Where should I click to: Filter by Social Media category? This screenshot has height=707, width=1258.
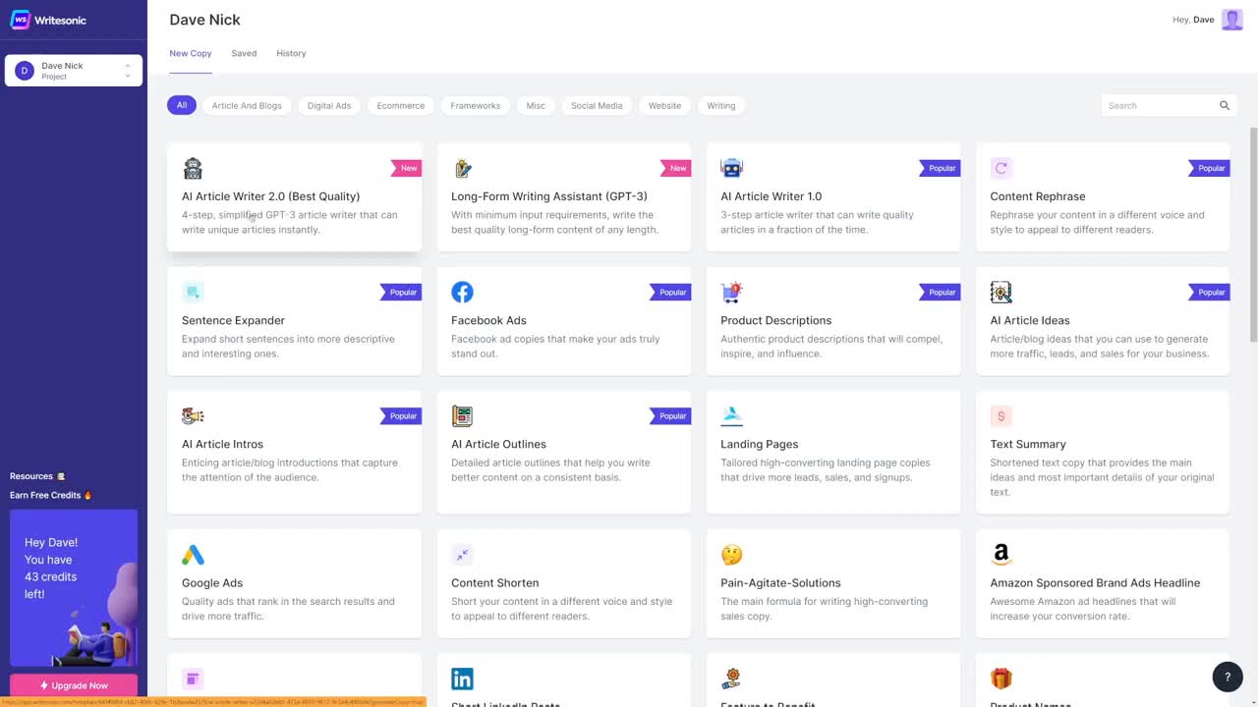tap(597, 105)
